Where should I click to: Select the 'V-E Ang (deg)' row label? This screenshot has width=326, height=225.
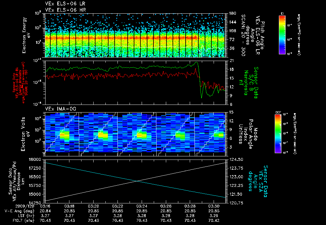click(x=19, y=211)
